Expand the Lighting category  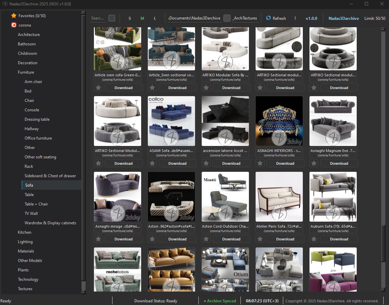pos(25,242)
